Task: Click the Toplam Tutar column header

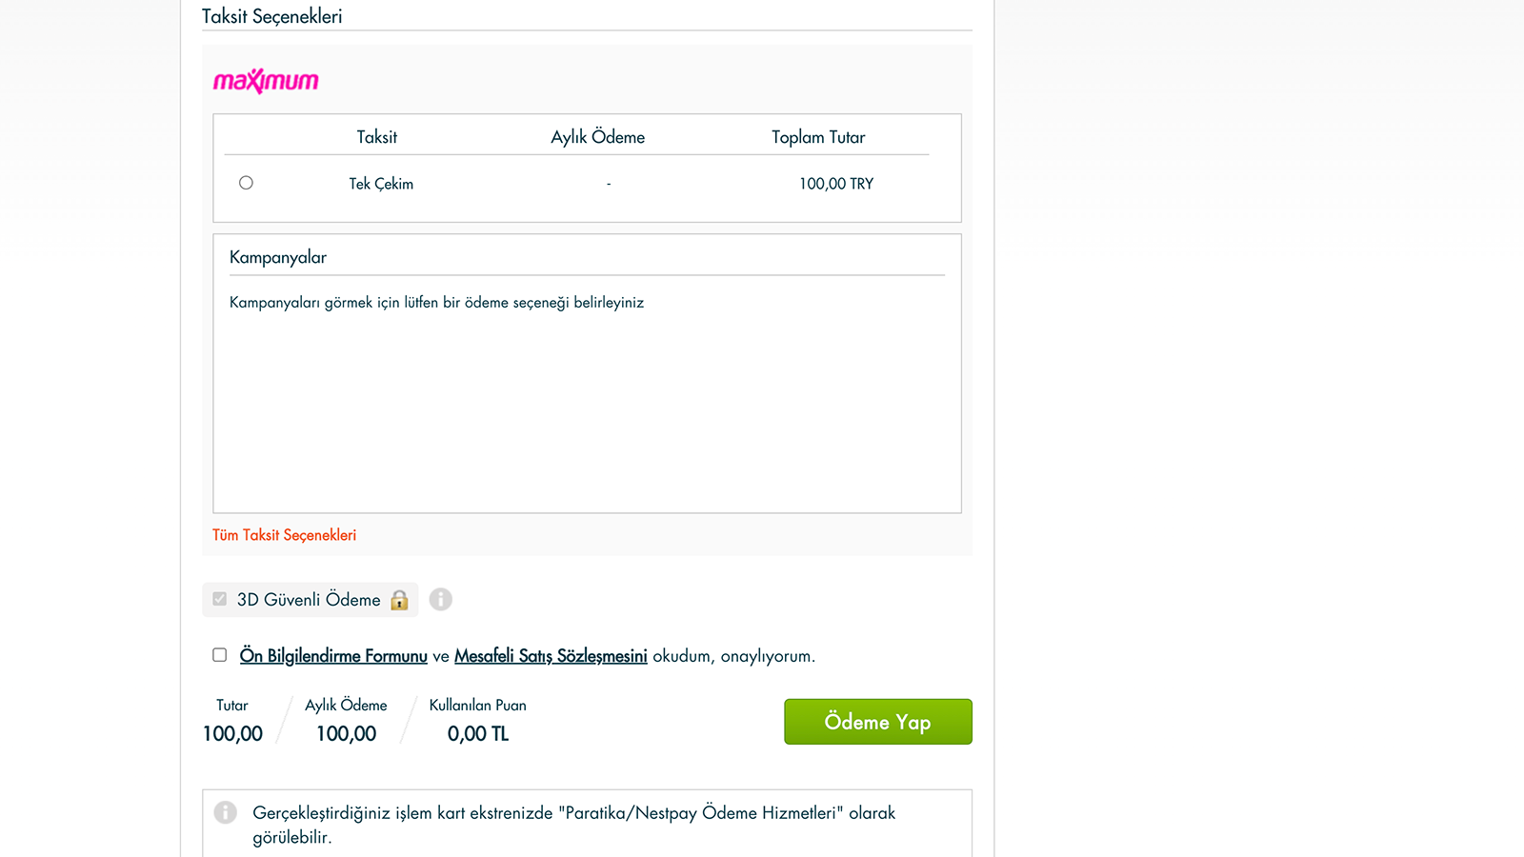Action: point(818,137)
